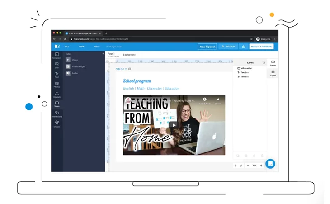Add an Audio element from panel
This screenshot has height=204, width=330.
click(x=71, y=73)
